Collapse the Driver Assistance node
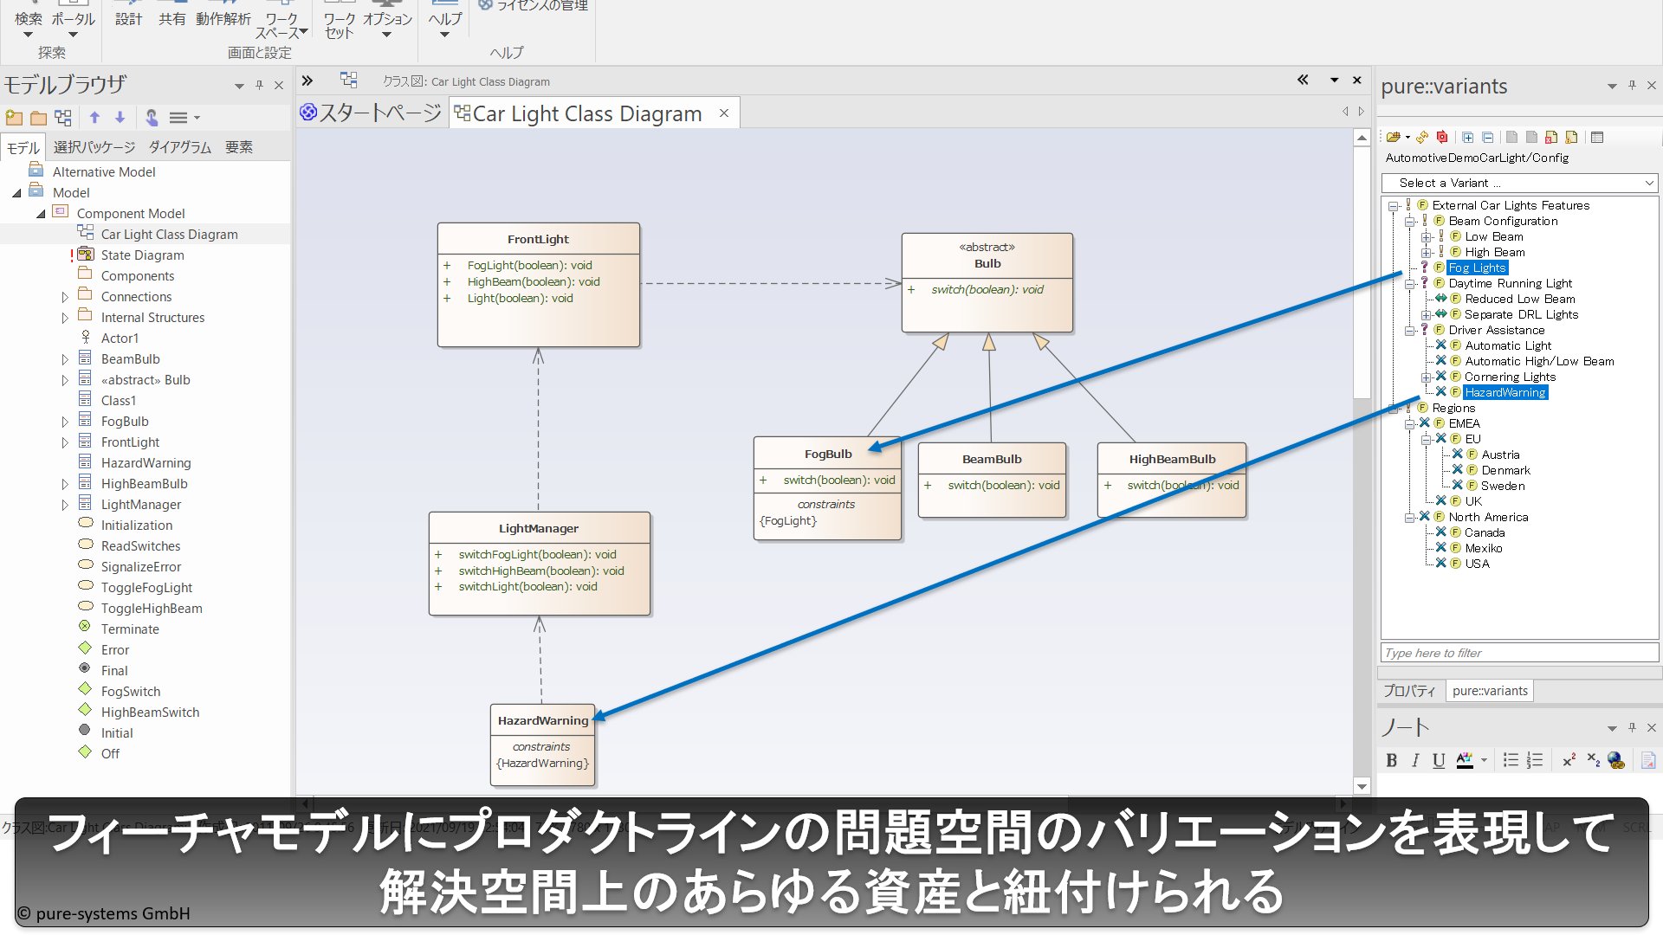This screenshot has width=1663, height=935. coord(1409,331)
